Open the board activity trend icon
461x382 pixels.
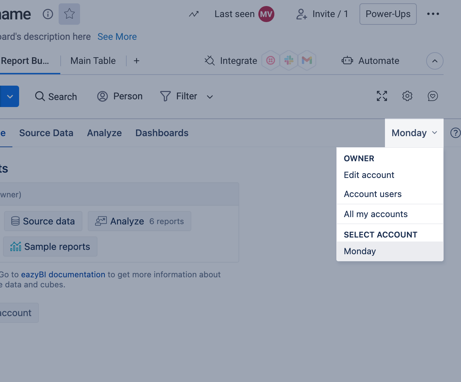pos(194,14)
